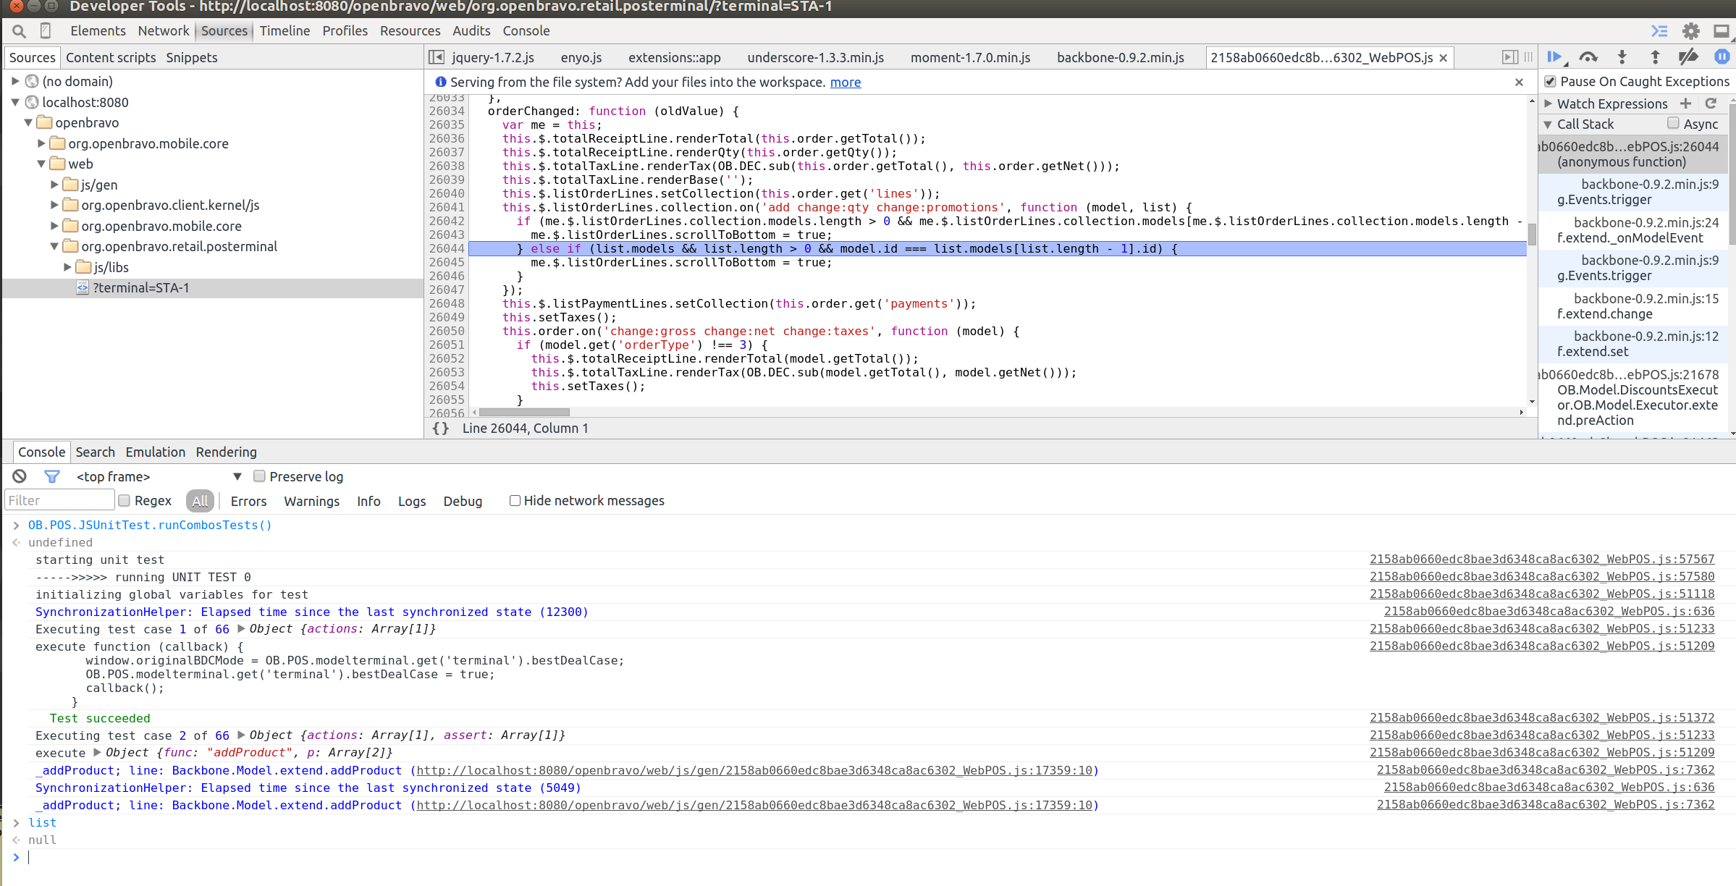
Task: Toggle the console filter funnel icon
Action: coord(52,476)
